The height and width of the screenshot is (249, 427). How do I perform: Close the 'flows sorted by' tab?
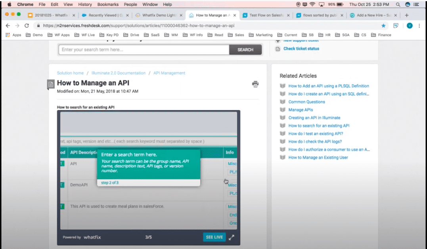tap(342, 15)
